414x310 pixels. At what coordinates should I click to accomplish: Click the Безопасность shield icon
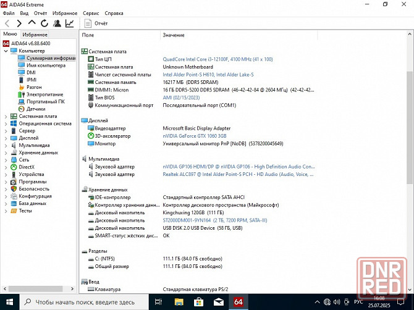14,189
